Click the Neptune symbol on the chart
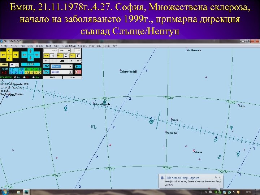The image size is (260, 195). (231, 128)
